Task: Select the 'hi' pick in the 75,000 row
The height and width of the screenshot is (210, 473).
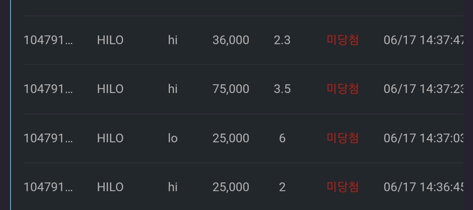Action: [173, 89]
